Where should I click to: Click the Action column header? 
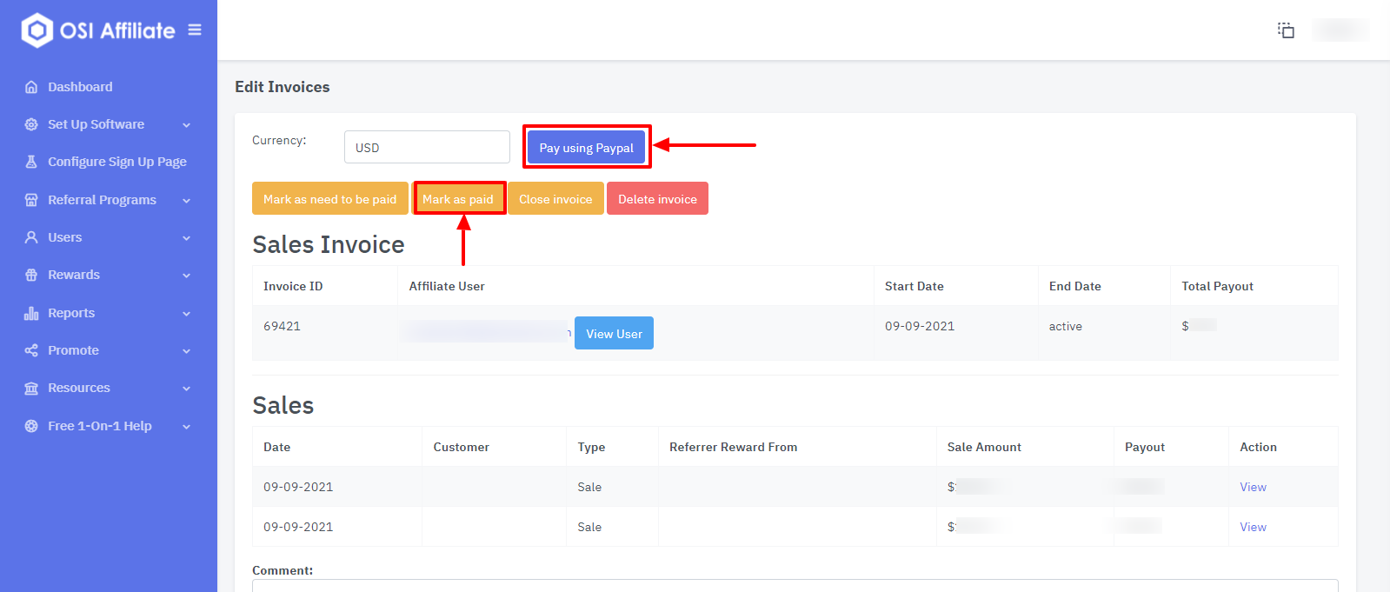(x=1258, y=447)
